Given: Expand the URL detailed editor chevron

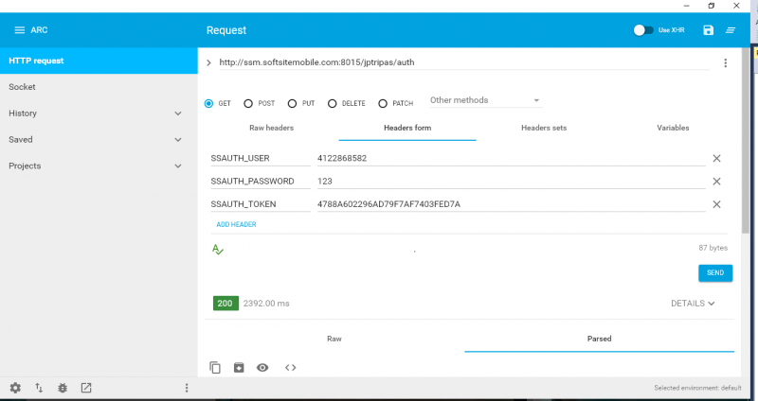Looking at the screenshot, I should tap(208, 62).
